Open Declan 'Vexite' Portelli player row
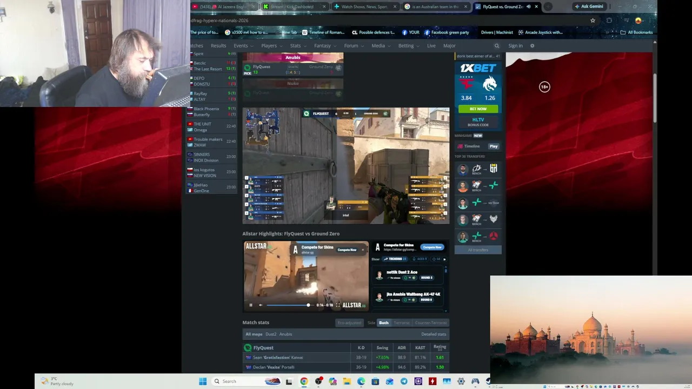692x389 pixels. [x=345, y=367]
